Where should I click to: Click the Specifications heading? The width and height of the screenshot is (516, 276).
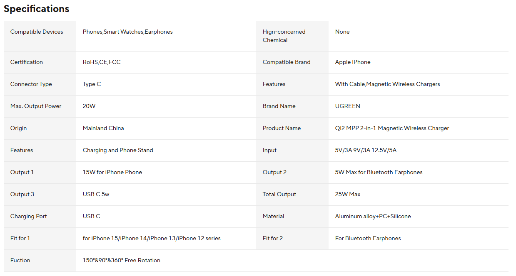37,8
